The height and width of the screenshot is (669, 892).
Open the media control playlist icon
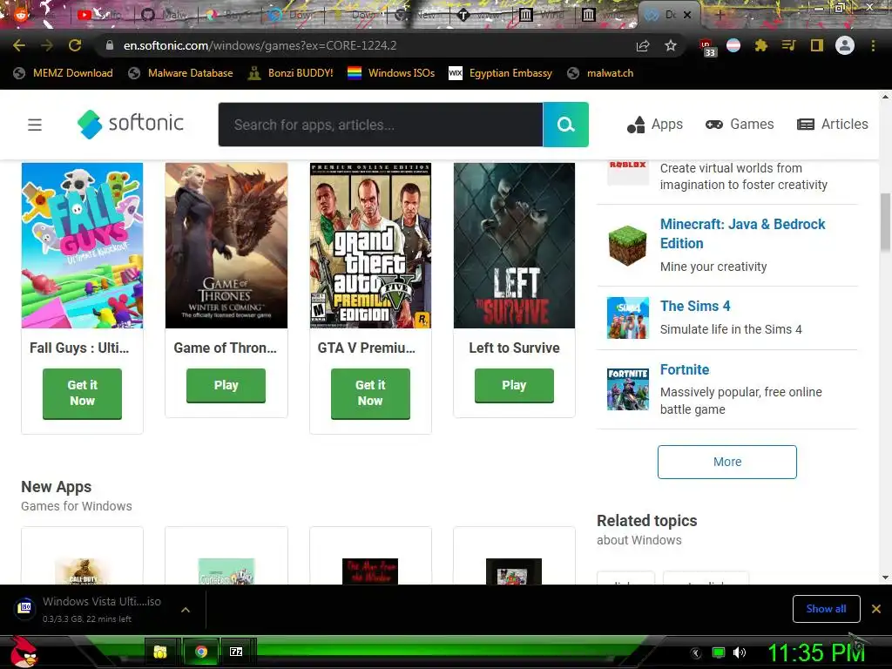click(788, 45)
